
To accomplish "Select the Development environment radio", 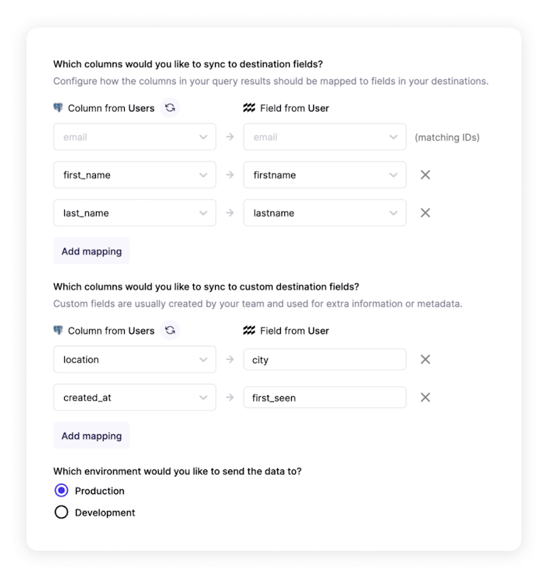I will coord(61,512).
